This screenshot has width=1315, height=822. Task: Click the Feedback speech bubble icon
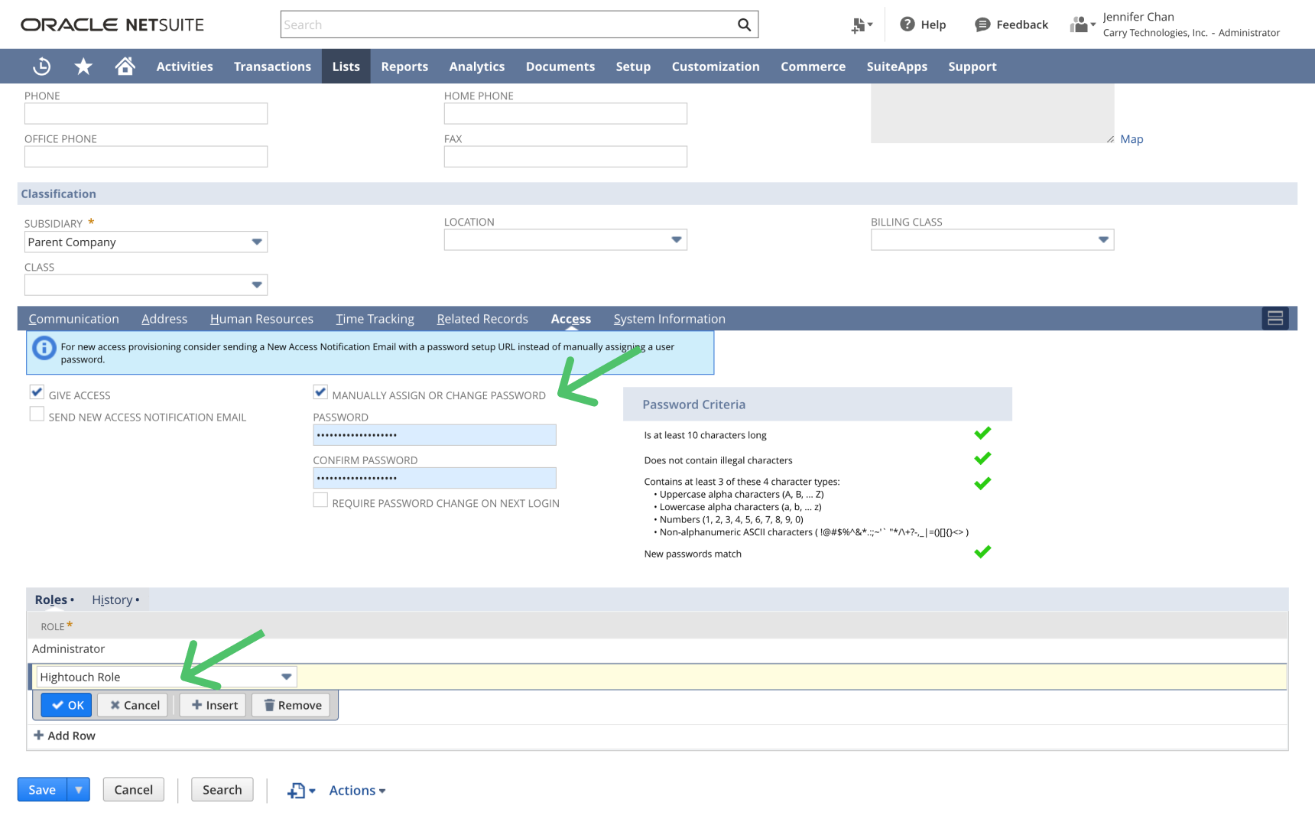click(982, 24)
